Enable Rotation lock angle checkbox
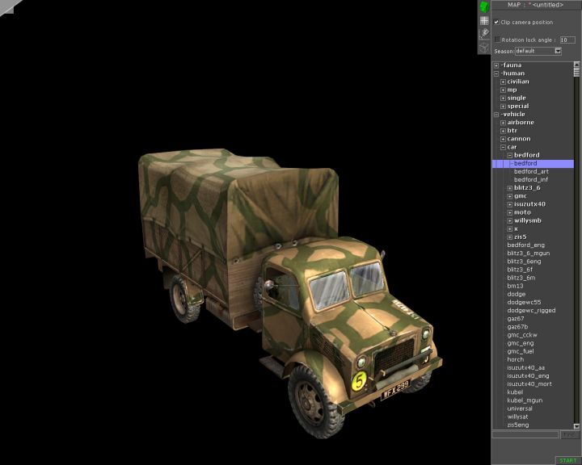This screenshot has width=582, height=465. tap(497, 39)
